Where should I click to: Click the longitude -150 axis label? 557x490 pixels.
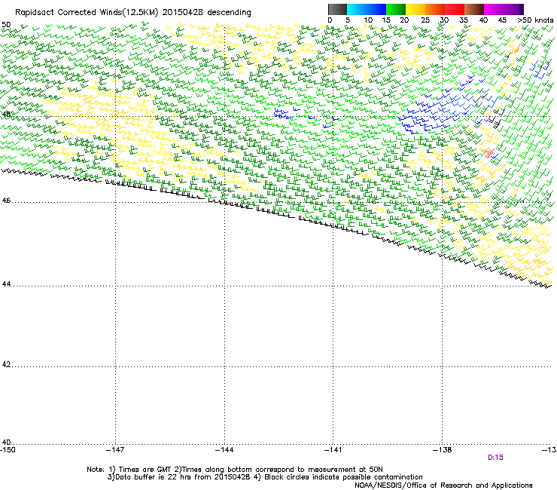coord(8,450)
